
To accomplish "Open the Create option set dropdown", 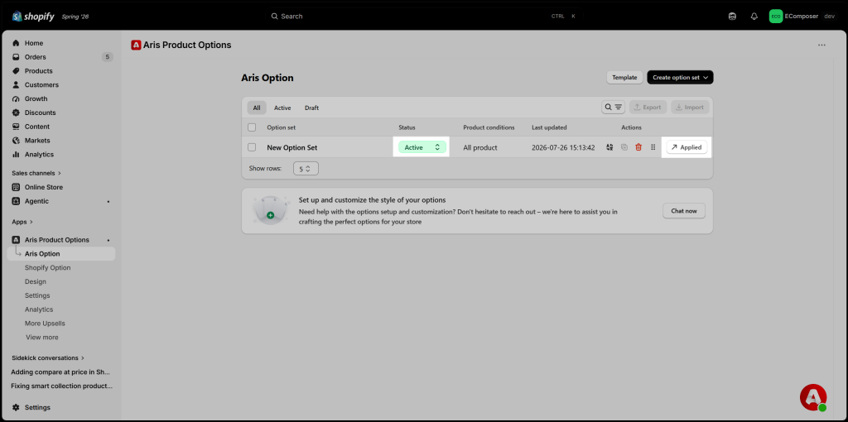I will (x=681, y=77).
